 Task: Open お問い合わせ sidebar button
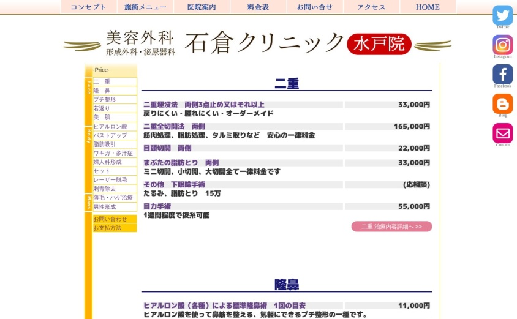tap(115, 219)
